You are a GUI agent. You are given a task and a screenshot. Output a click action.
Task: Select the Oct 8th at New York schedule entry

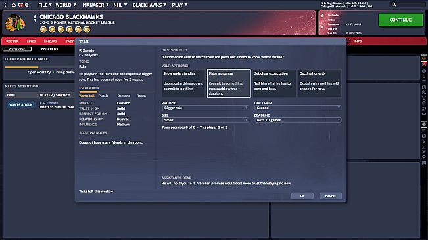click(x=345, y=33)
